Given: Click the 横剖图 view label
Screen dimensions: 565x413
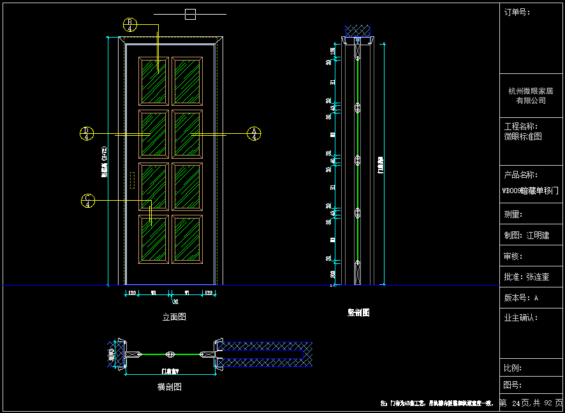Looking at the screenshot, I should click(170, 387).
